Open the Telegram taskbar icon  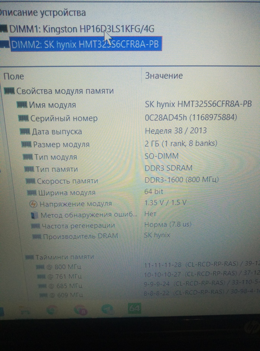tap(107, 309)
